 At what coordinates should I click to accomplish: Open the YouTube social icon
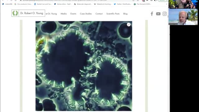click(158, 14)
